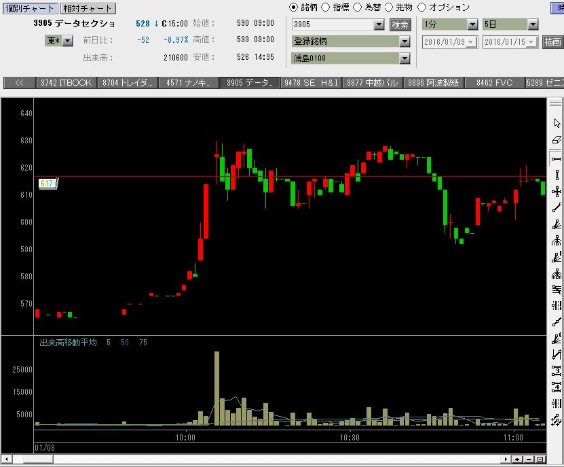The width and height of the screenshot is (564, 467).
Task: Select the 3896 阿波製紙 stock tab
Action: [x=434, y=83]
